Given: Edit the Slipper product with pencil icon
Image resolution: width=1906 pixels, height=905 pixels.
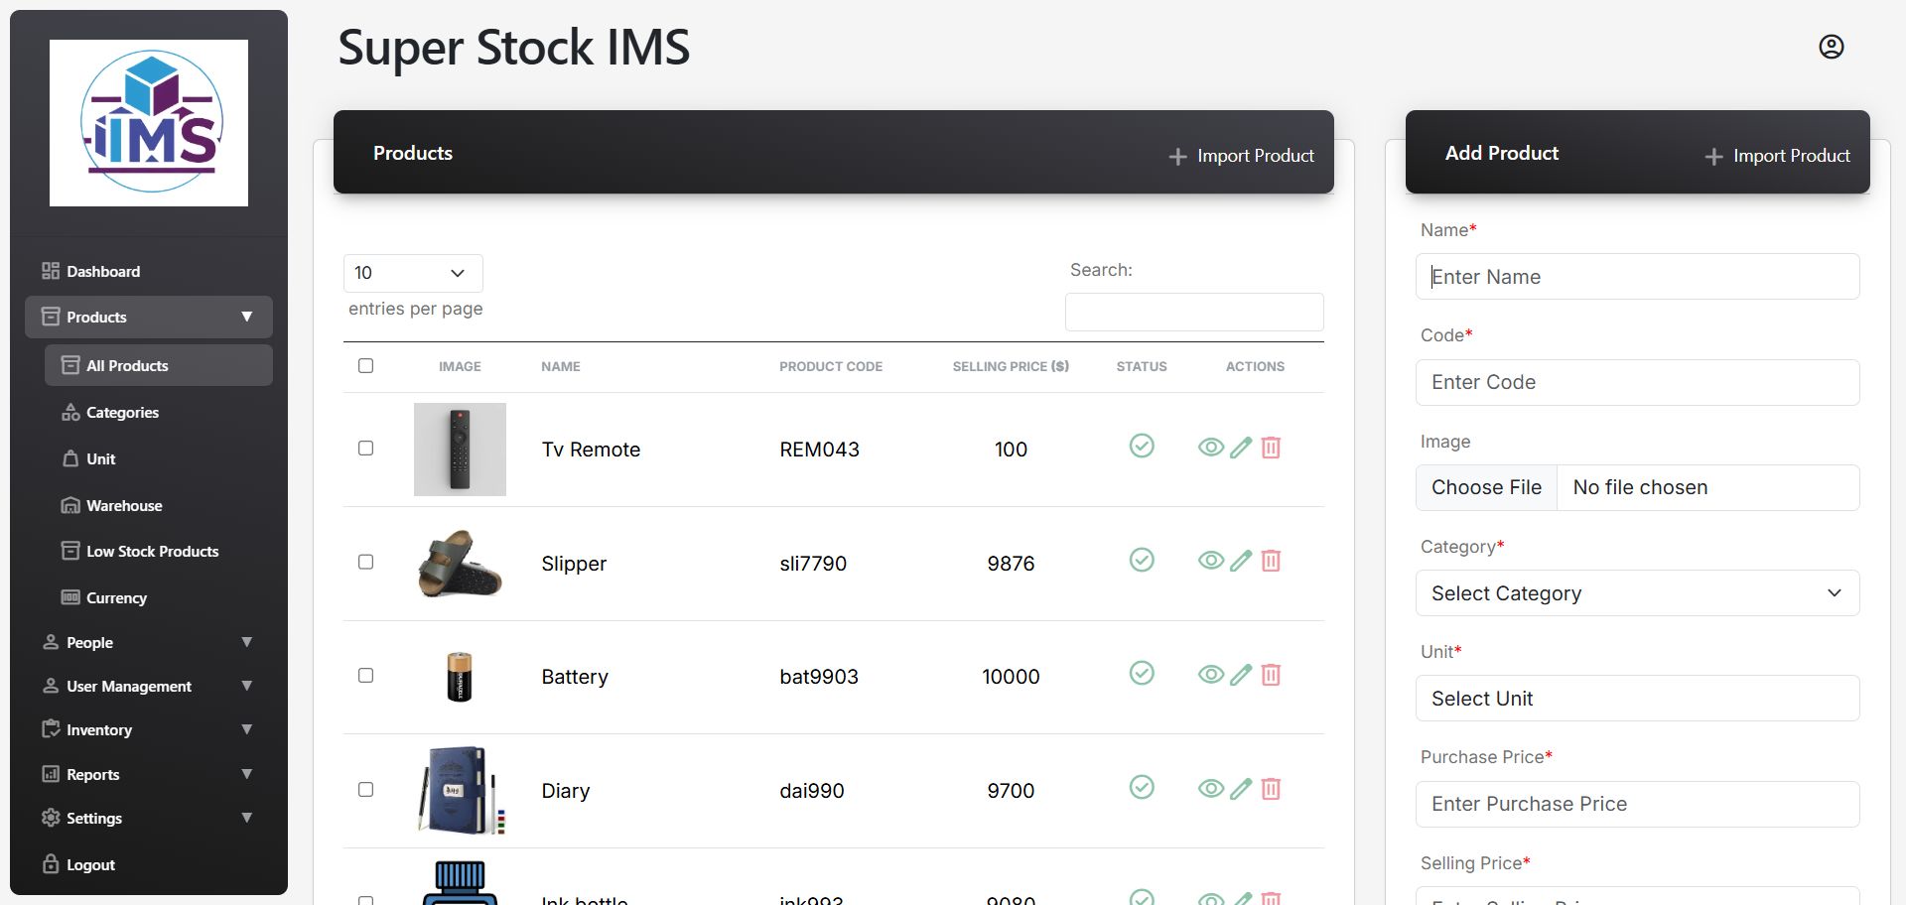Looking at the screenshot, I should click(1241, 562).
